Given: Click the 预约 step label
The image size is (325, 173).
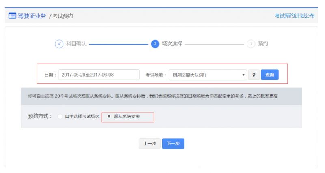Looking at the screenshot, I should [263, 44].
